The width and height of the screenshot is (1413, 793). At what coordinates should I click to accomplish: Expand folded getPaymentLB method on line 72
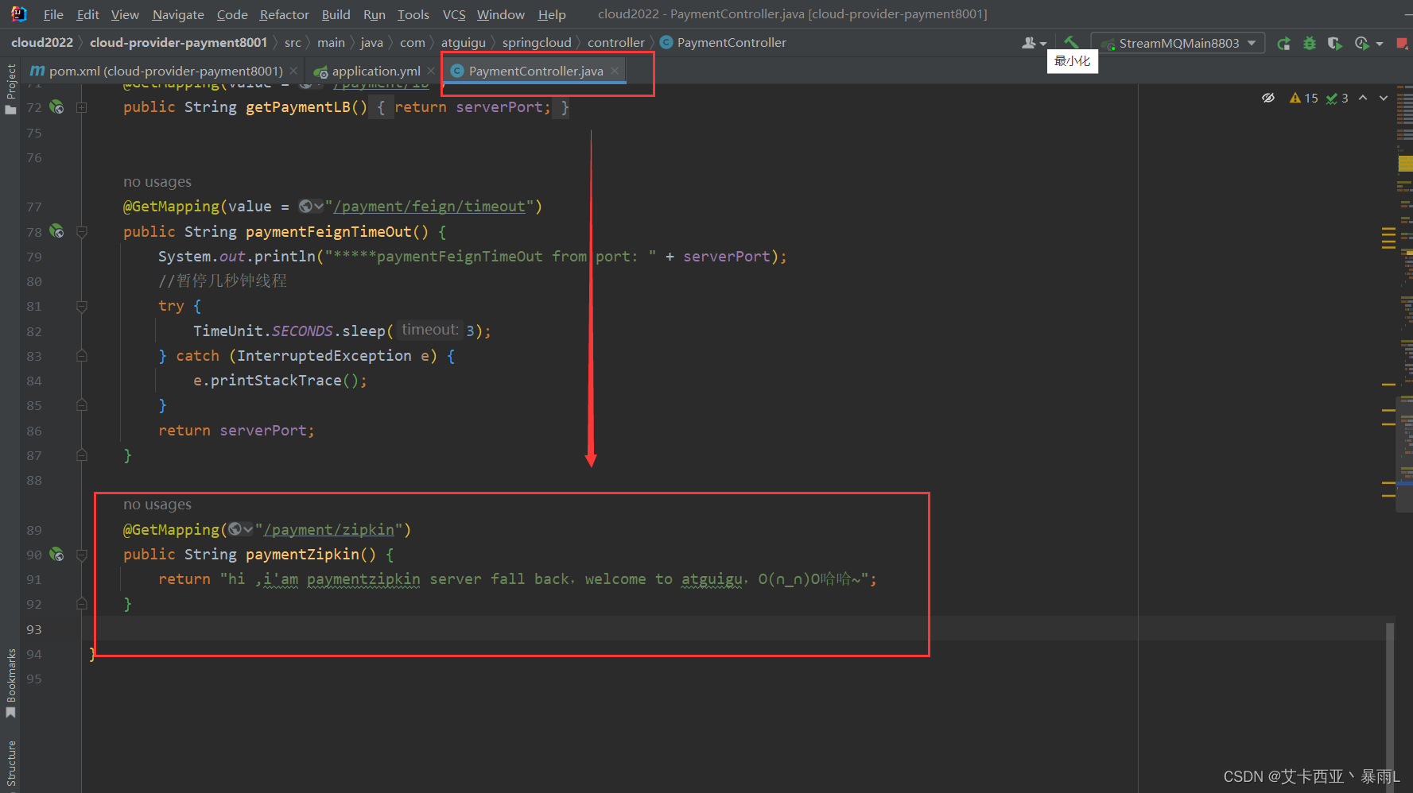click(x=81, y=107)
